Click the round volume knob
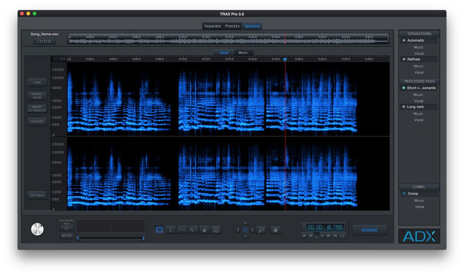The height and width of the screenshot is (275, 464). coord(37,229)
